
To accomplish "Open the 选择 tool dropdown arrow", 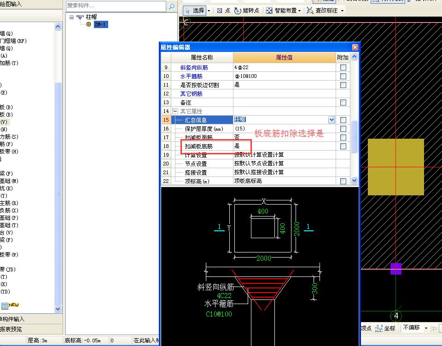I will pos(209,11).
